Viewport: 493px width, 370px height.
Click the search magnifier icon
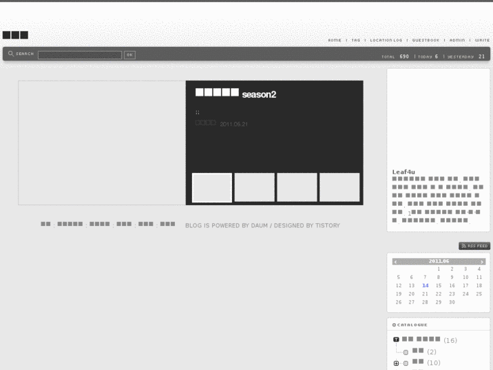point(11,54)
